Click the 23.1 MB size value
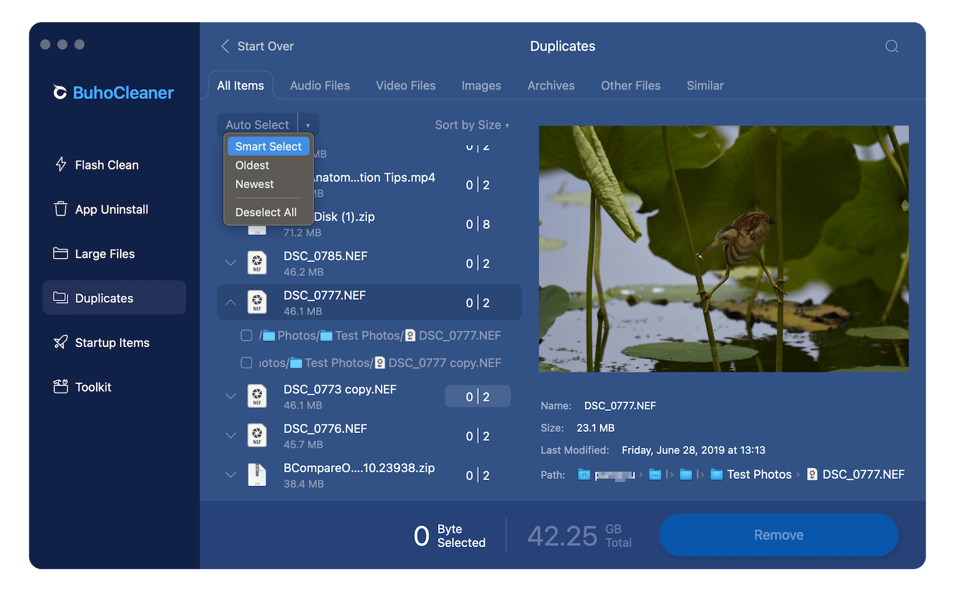The width and height of the screenshot is (955, 605). [x=596, y=428]
